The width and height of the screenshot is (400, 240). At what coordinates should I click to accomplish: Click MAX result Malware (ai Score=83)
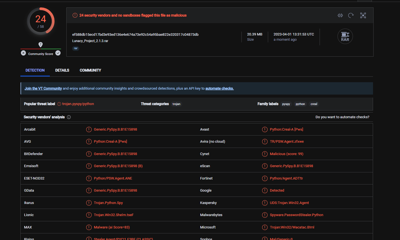[112, 227]
